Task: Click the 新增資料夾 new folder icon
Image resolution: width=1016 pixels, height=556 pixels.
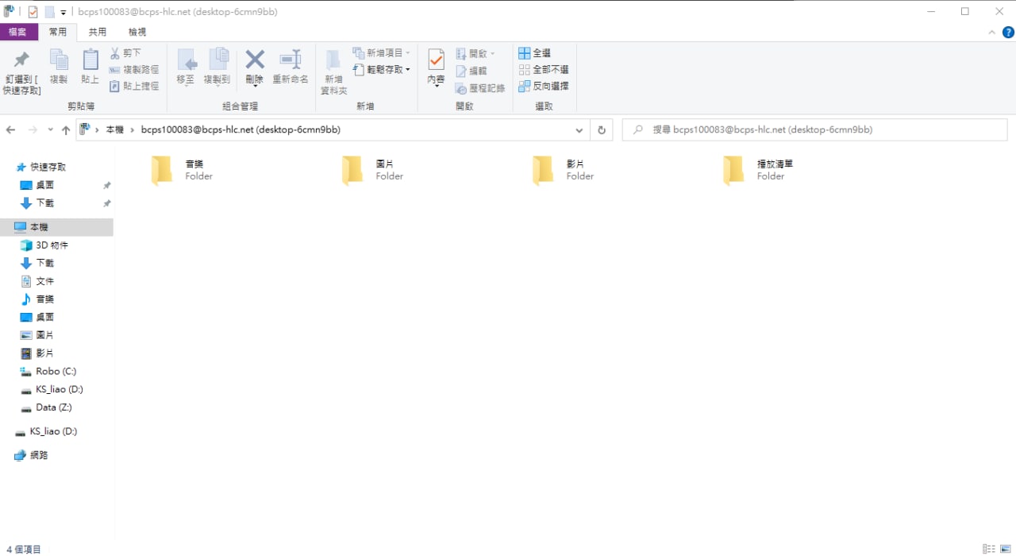Action: 333,60
